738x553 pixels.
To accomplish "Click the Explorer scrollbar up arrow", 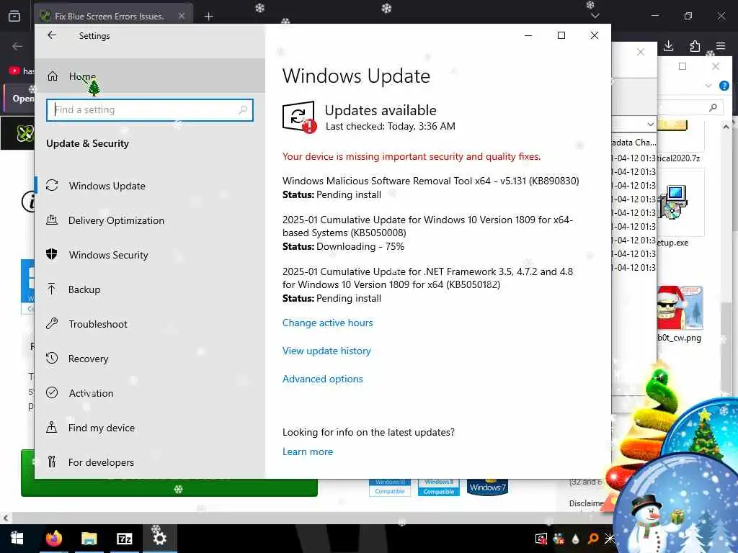I will pos(726,127).
